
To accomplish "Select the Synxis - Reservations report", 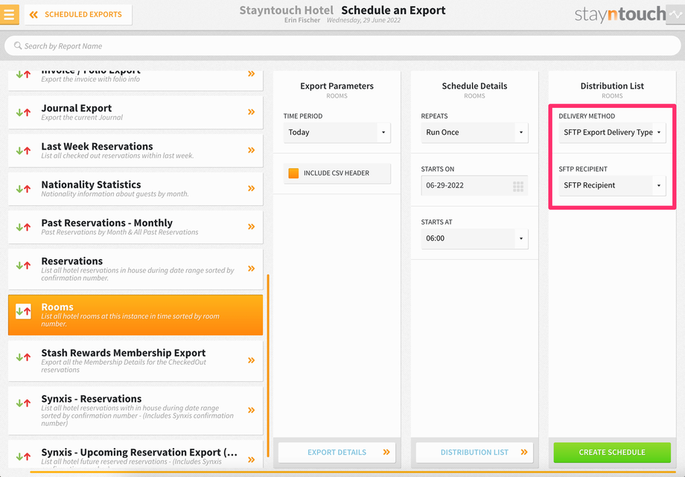I will (x=136, y=410).
